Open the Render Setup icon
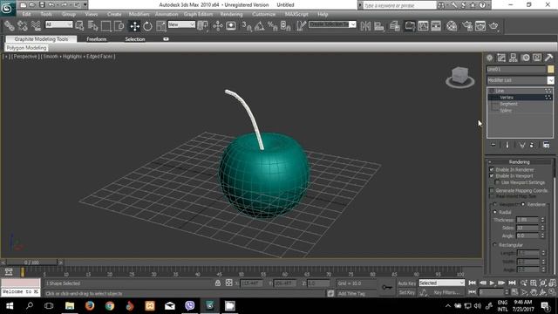Screen dimensions: 558x314 tap(467, 26)
